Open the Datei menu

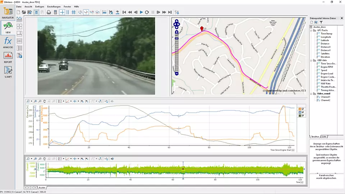click(19, 6)
